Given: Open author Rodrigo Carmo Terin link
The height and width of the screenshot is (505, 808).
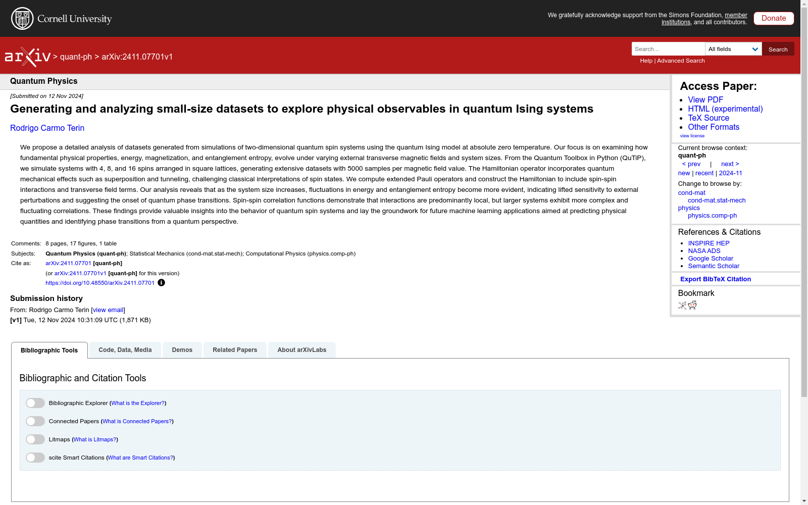Looking at the screenshot, I should (47, 128).
